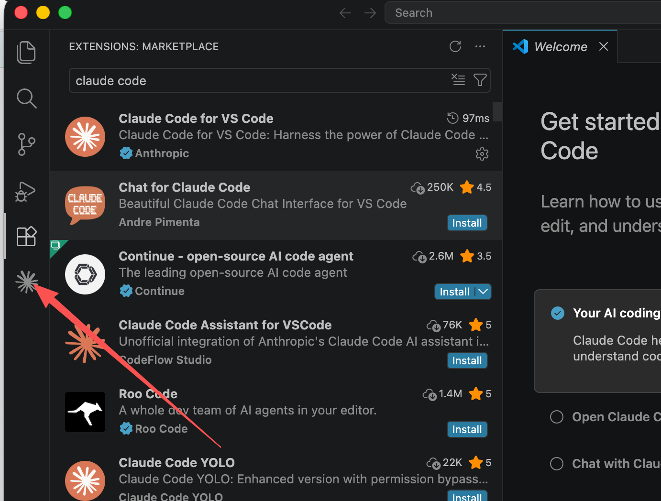The height and width of the screenshot is (501, 661).
Task: Install the Continue extension
Action: click(x=454, y=292)
